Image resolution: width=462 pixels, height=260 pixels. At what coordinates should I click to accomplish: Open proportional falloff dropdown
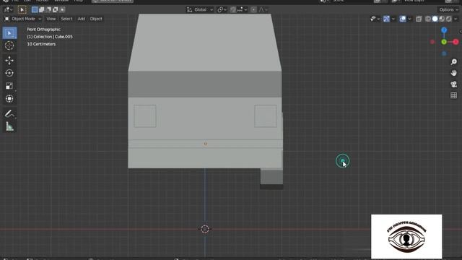[263, 9]
